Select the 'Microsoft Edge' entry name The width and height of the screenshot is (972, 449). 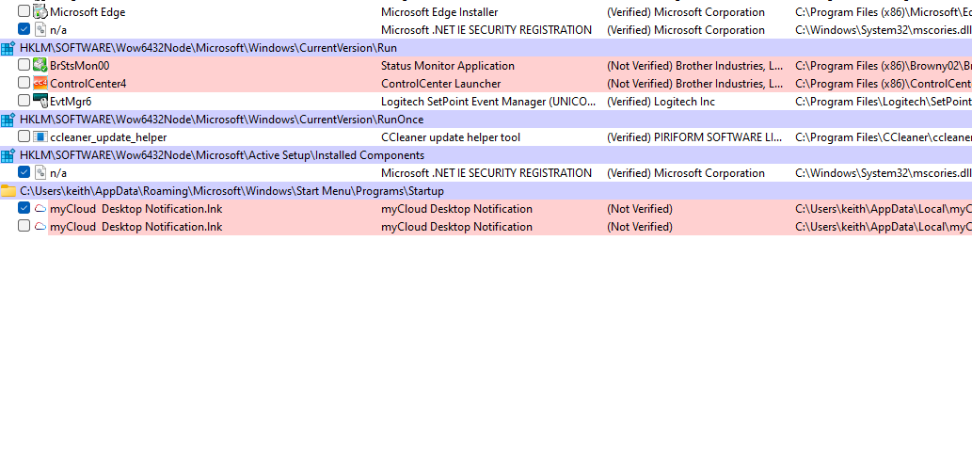tap(88, 12)
